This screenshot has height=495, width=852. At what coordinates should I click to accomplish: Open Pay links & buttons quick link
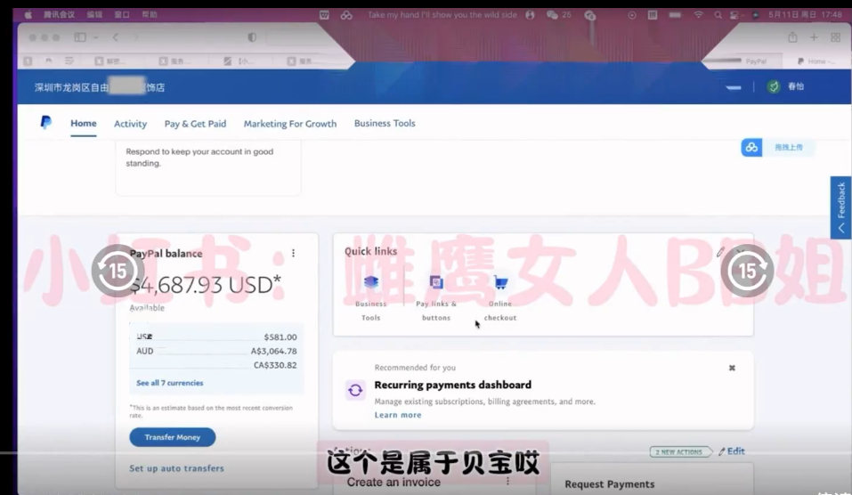tap(436, 282)
